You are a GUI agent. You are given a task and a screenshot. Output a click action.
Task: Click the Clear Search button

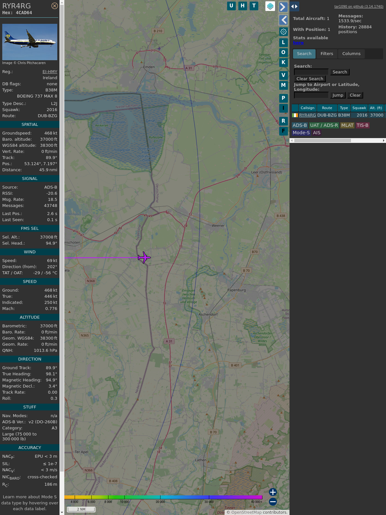310,79
